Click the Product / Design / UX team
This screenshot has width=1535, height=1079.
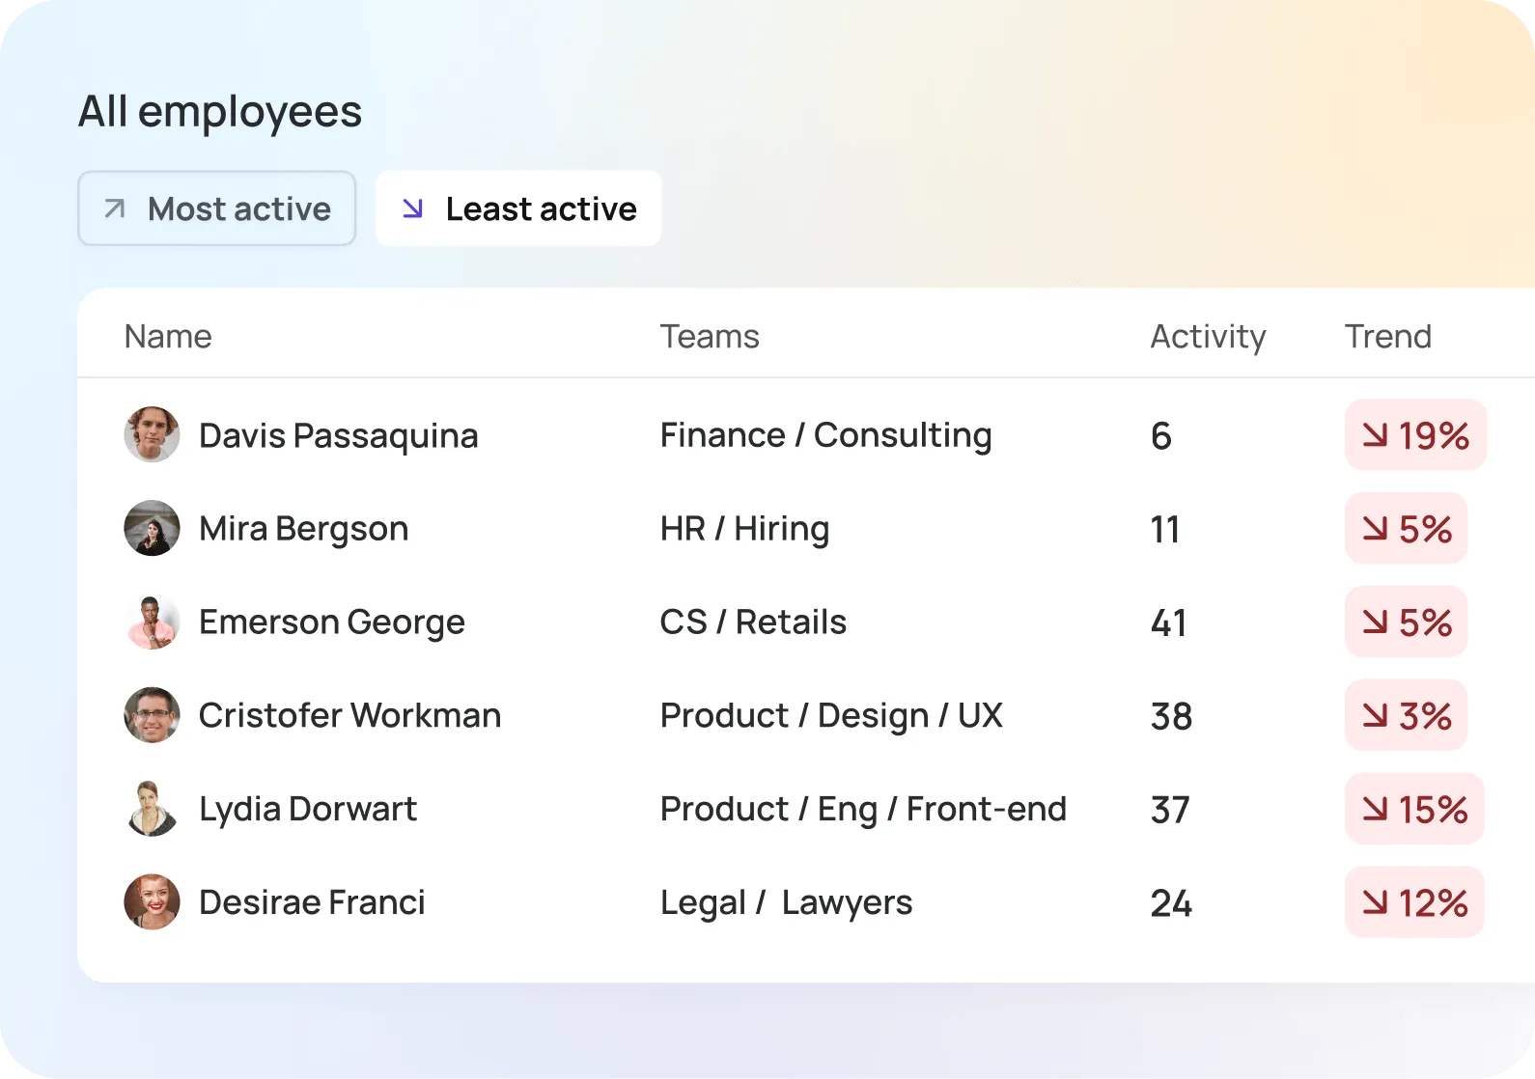point(831,715)
